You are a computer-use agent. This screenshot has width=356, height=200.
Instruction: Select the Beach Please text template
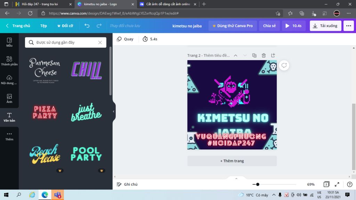pyautogui.click(x=45, y=154)
